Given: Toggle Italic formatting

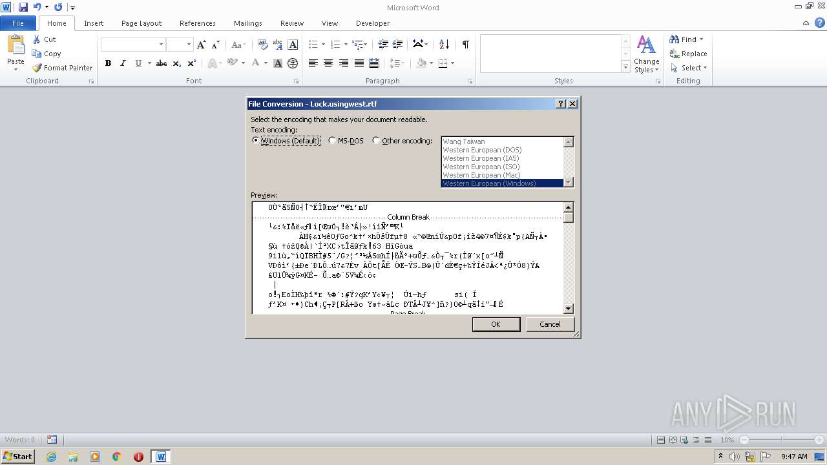Looking at the screenshot, I should pos(123,63).
